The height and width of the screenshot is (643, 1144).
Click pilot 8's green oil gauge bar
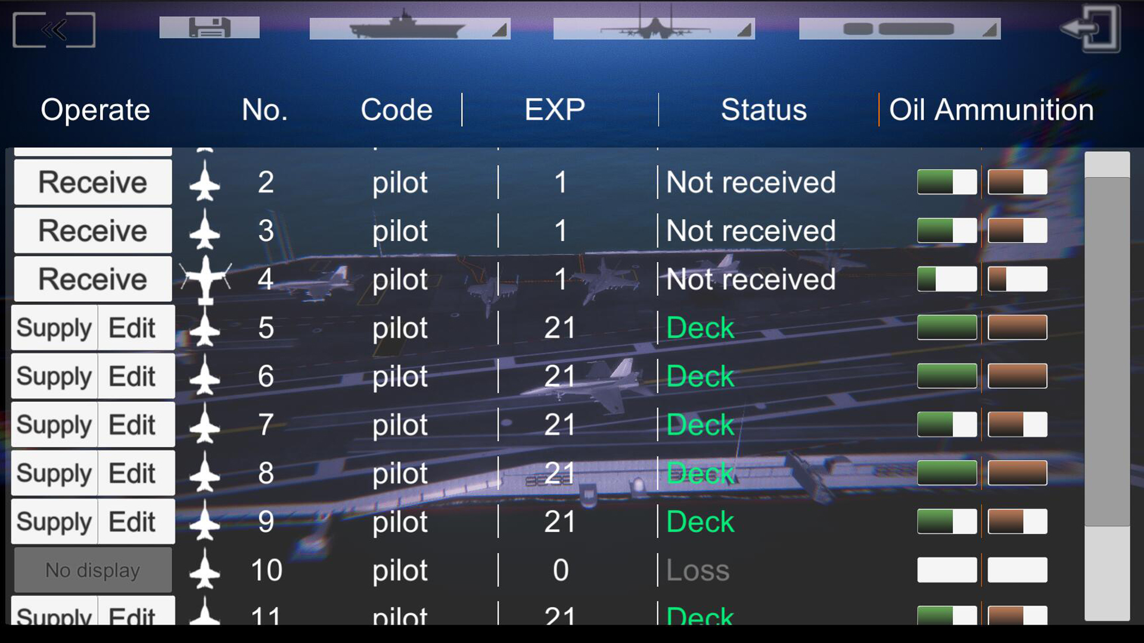[946, 473]
